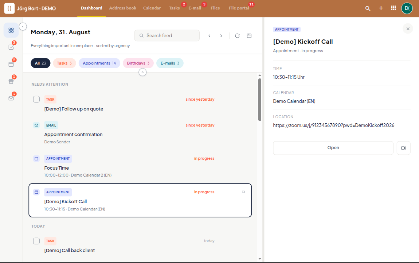Filter feed by Tasks chip

click(x=64, y=63)
